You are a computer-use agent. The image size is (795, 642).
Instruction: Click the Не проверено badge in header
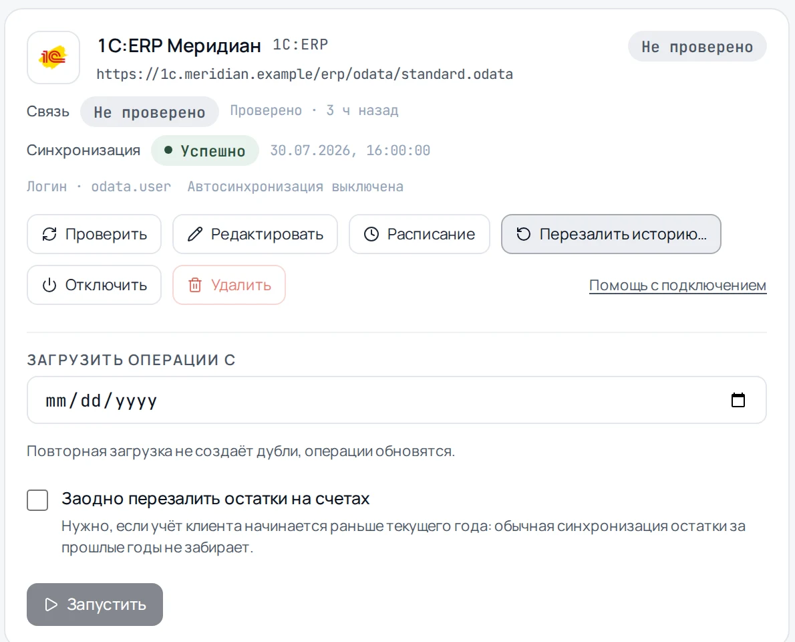pos(697,47)
